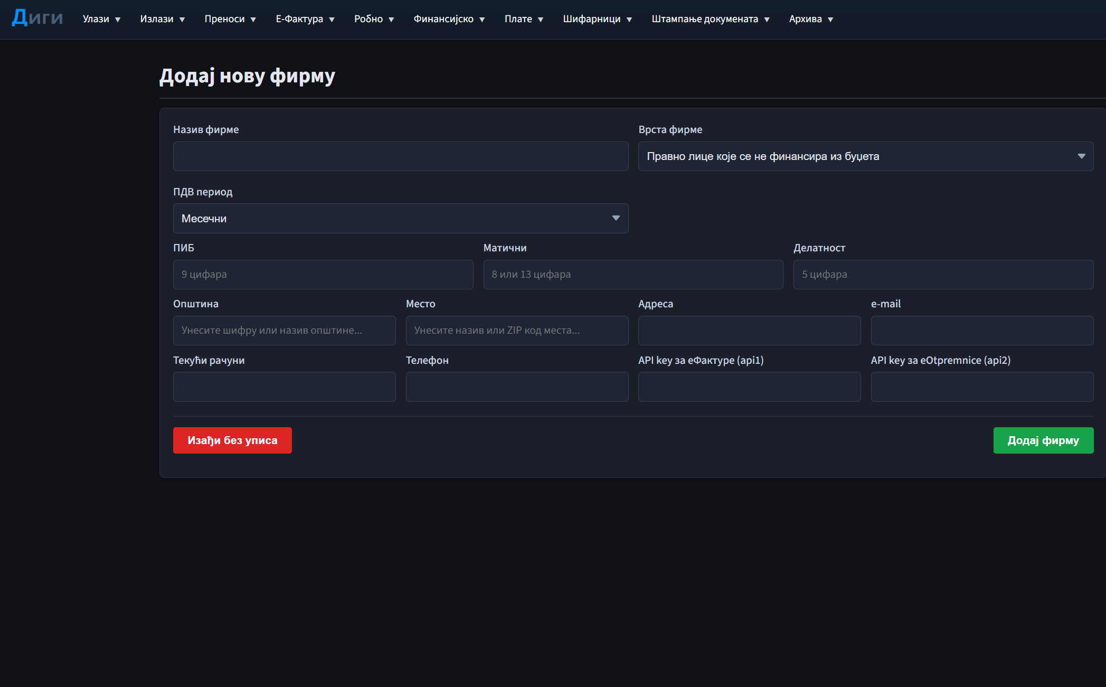Expand the Преноси dropdown menu
Image resolution: width=1106 pixels, height=687 pixels.
coord(230,19)
